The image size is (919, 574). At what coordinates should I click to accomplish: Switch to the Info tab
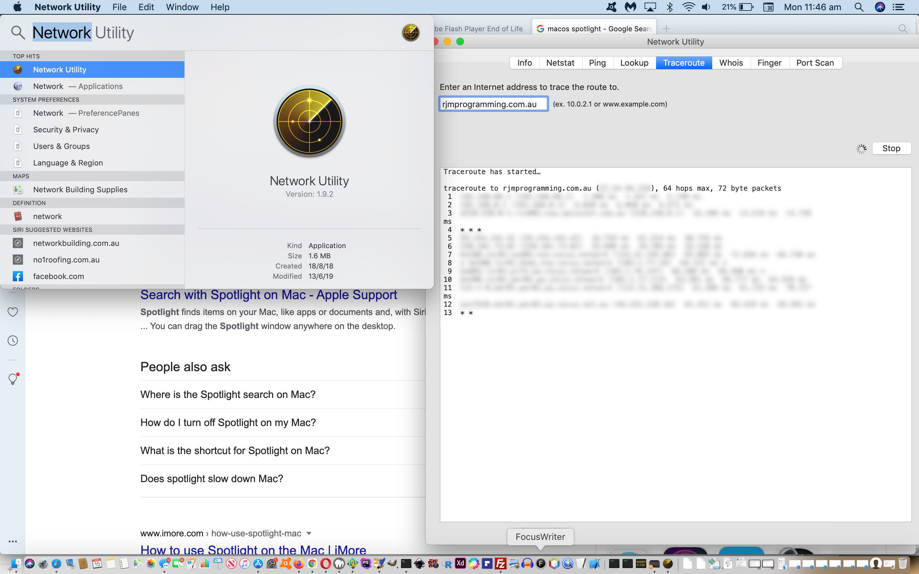(x=525, y=63)
